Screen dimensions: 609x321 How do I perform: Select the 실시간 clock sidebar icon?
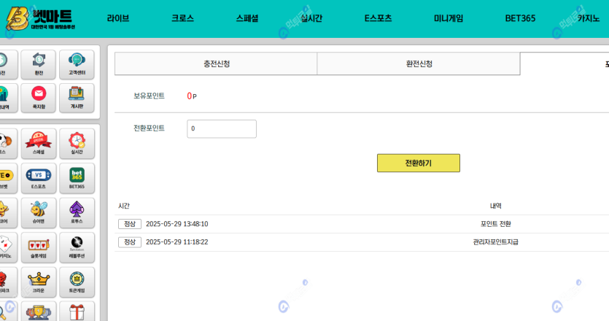[77, 142]
